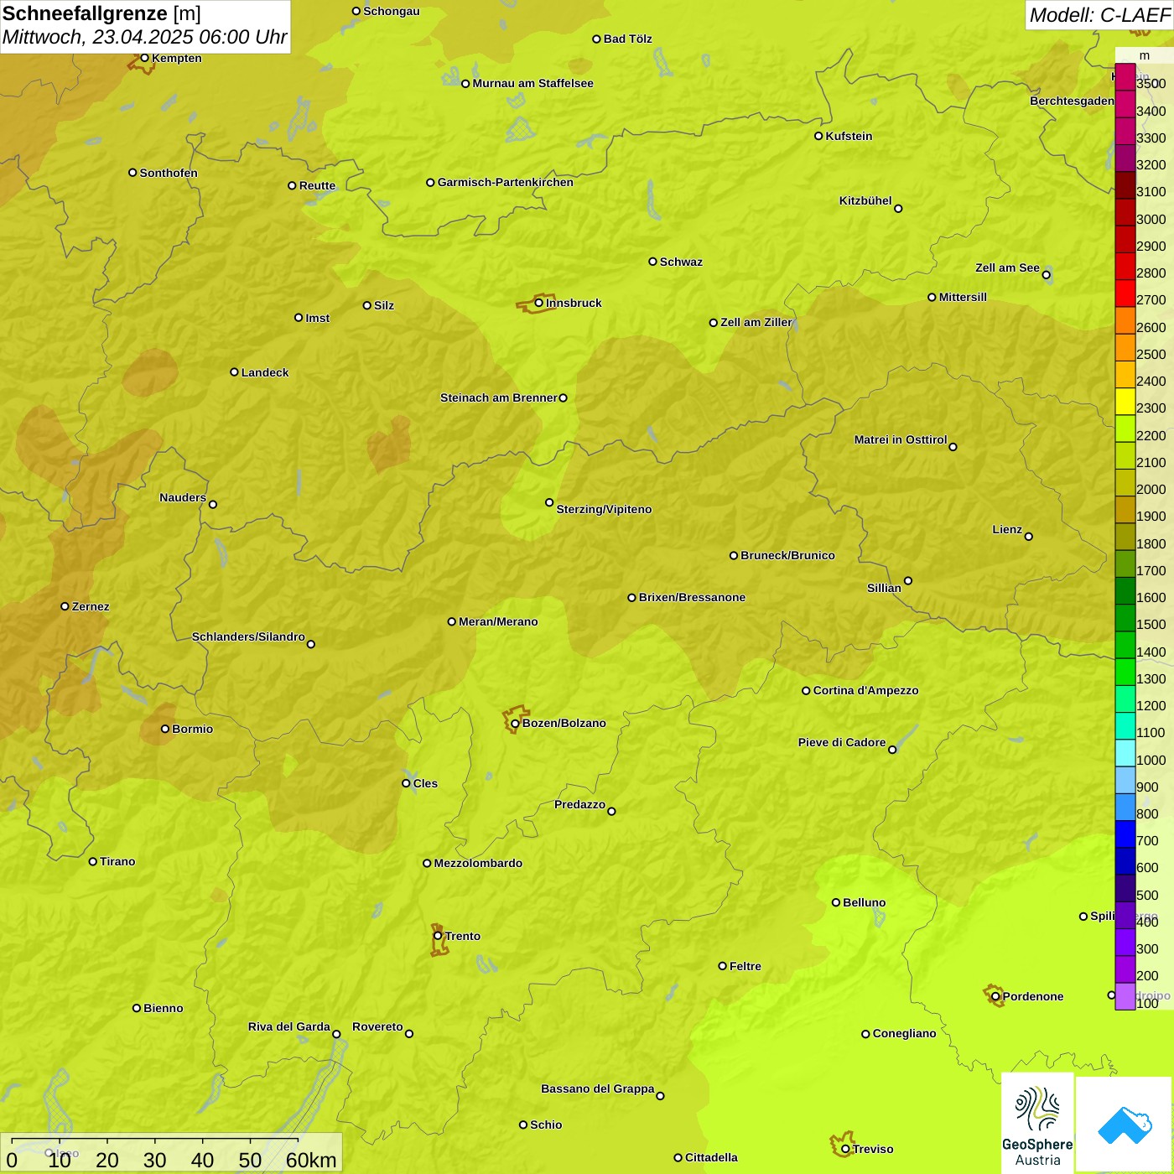The height and width of the screenshot is (1174, 1174).
Task: Click the Tirano location marker
Action: point(93,861)
